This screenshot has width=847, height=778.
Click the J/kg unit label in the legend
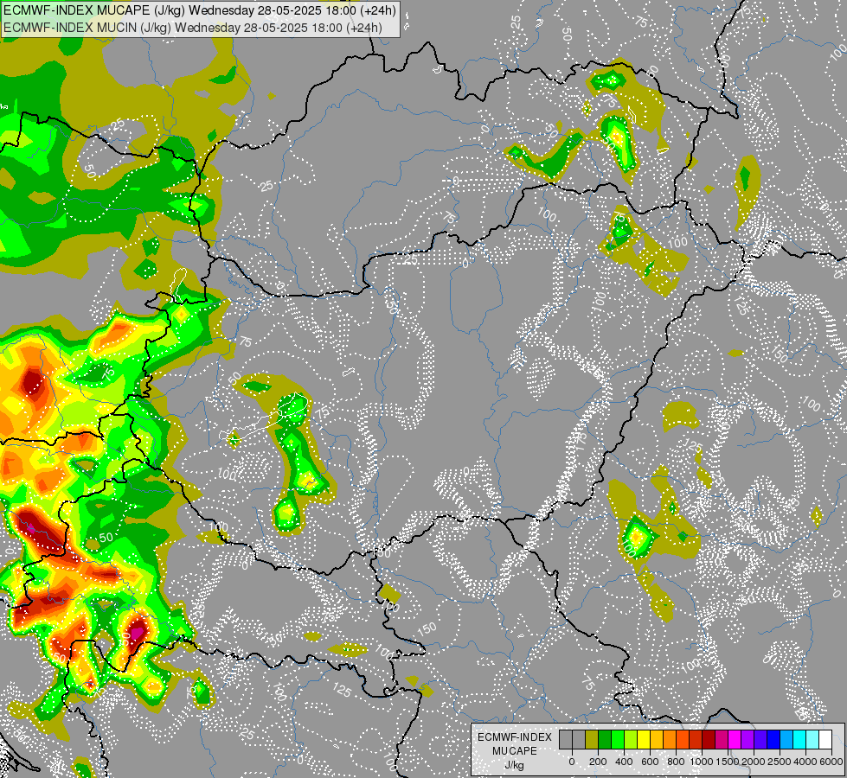click(515, 766)
